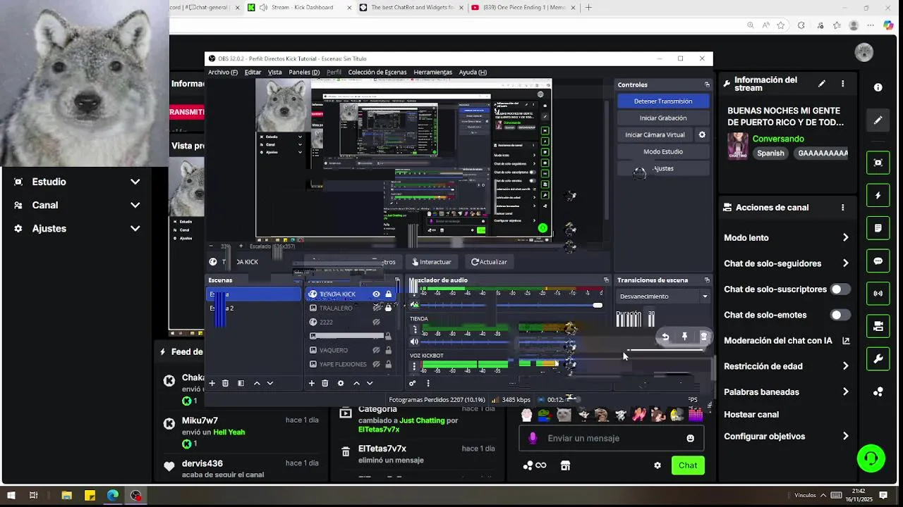Remove selected scene with trash icon

pyautogui.click(x=225, y=383)
